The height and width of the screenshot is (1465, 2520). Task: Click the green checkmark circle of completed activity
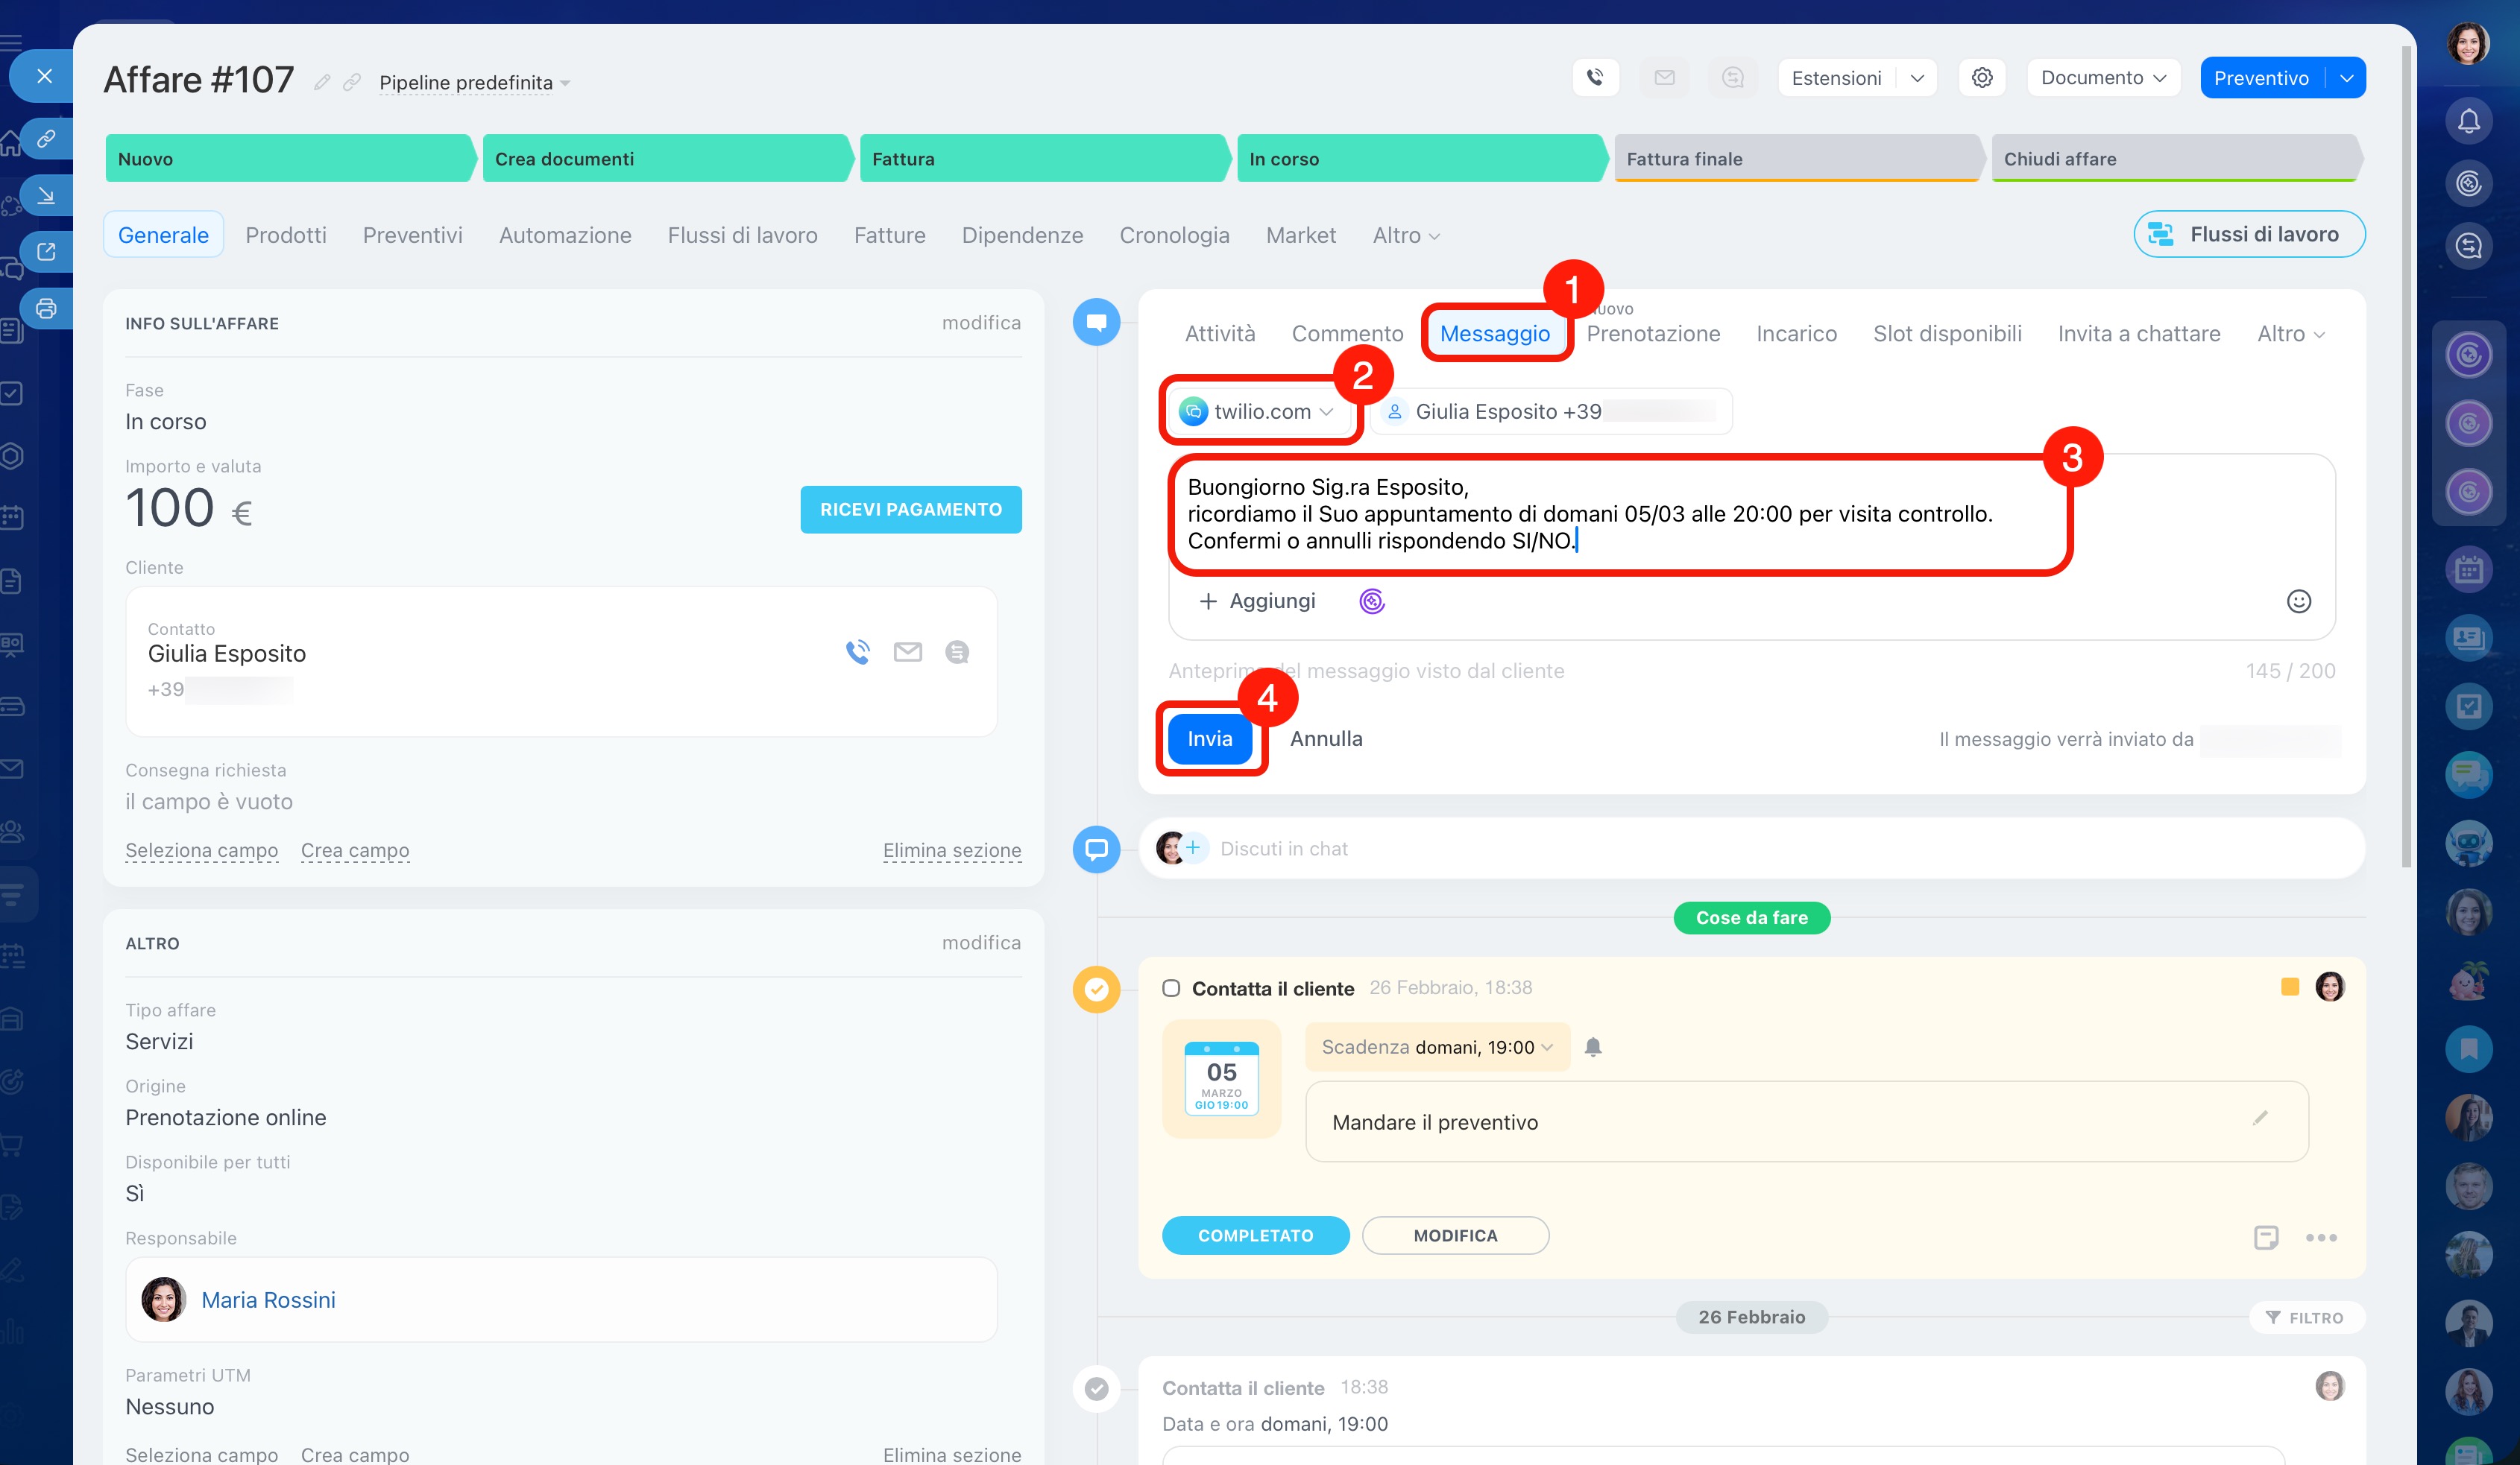coord(1096,1388)
